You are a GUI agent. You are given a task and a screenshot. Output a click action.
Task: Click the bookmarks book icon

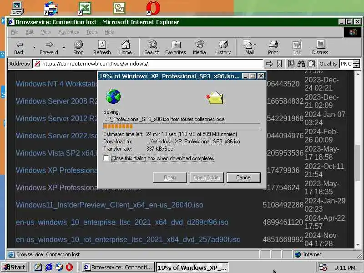tap(291, 64)
